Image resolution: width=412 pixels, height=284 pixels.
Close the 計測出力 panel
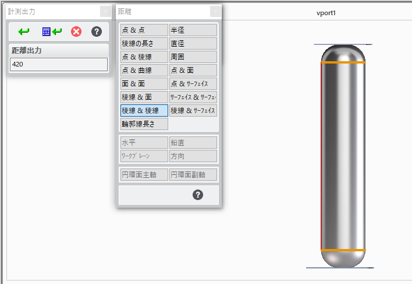coord(104,11)
